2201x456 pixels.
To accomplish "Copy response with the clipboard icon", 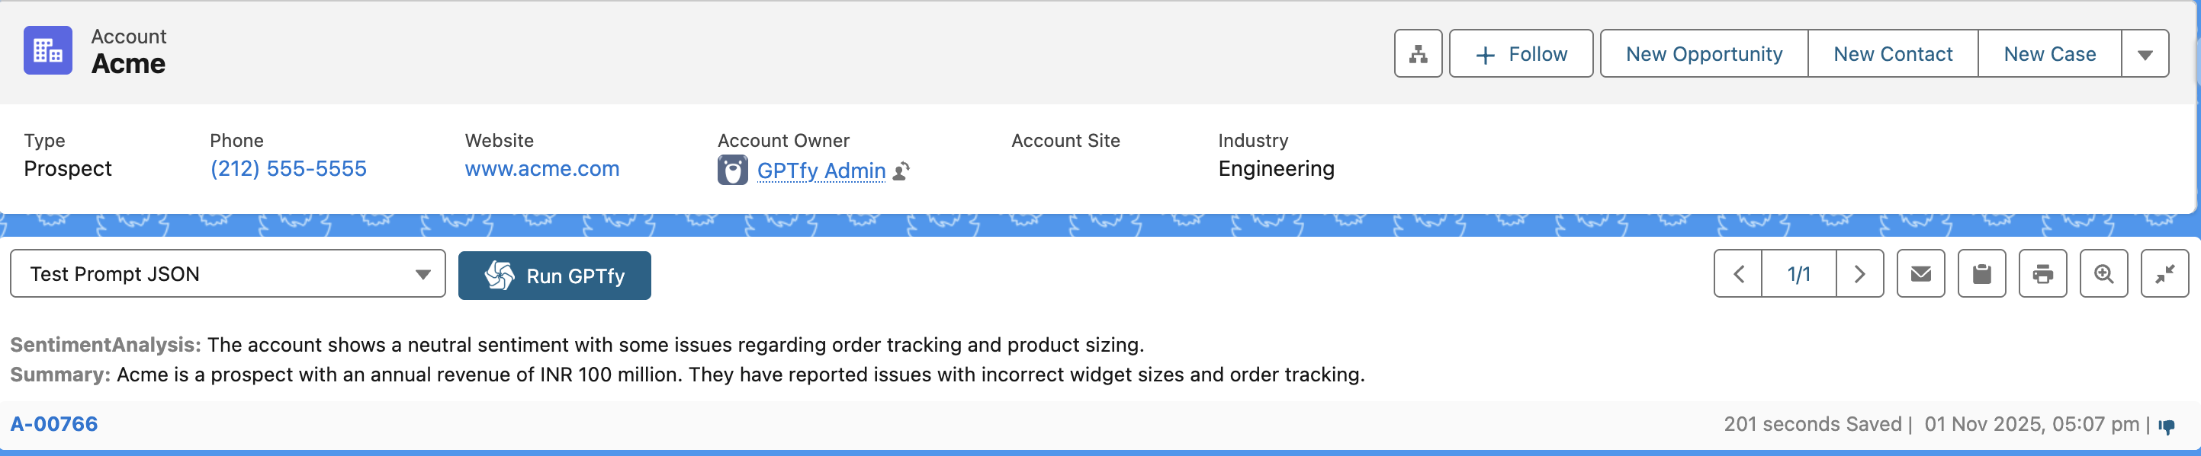I will [x=1981, y=273].
